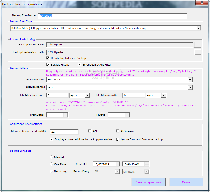Cancel the backup plan configuration
Viewport: 210px width, 192px height.
(x=186, y=182)
